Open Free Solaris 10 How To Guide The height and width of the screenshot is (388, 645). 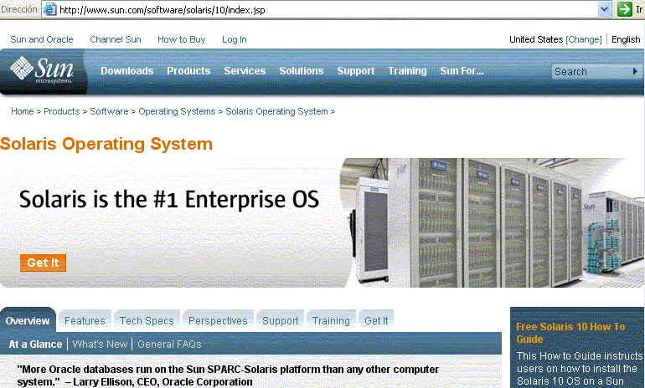pyautogui.click(x=570, y=333)
